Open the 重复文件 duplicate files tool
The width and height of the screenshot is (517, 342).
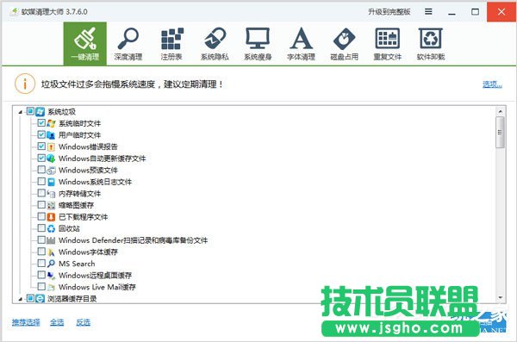click(x=388, y=44)
